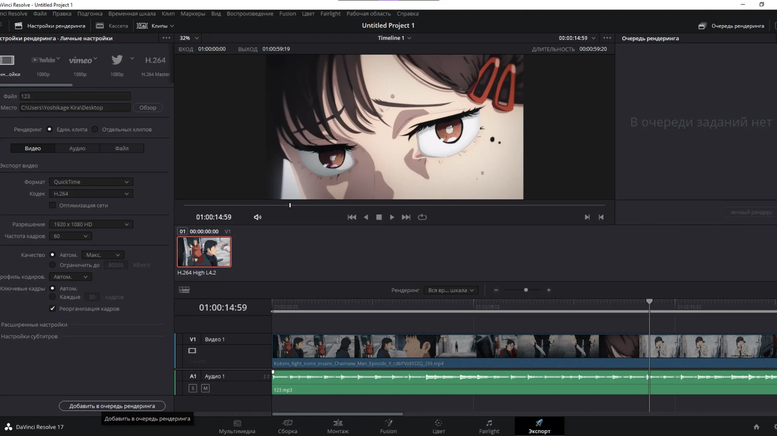Viewport: 777px width, 436px height.
Task: Click the Кассета tape icon
Action: [100, 26]
